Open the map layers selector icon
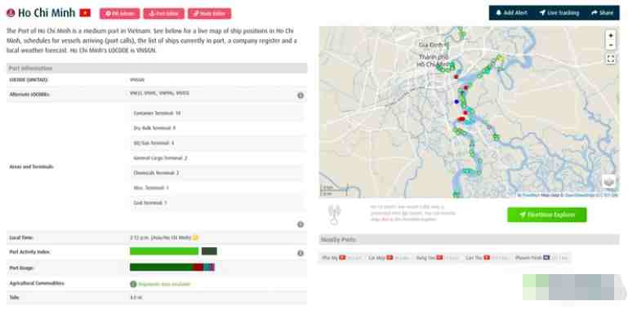The width and height of the screenshot is (628, 310). tap(608, 181)
